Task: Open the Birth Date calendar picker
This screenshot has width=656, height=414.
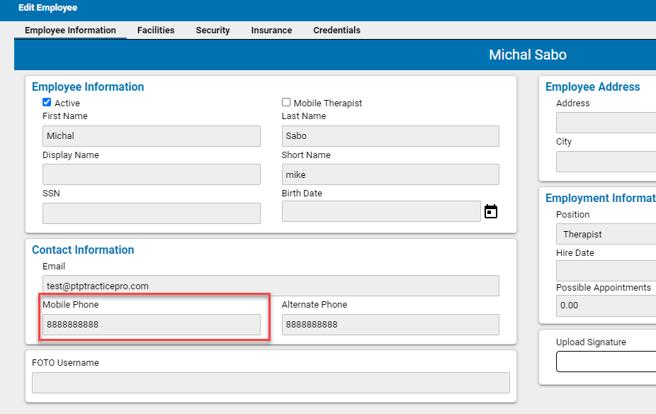Action: click(x=491, y=210)
